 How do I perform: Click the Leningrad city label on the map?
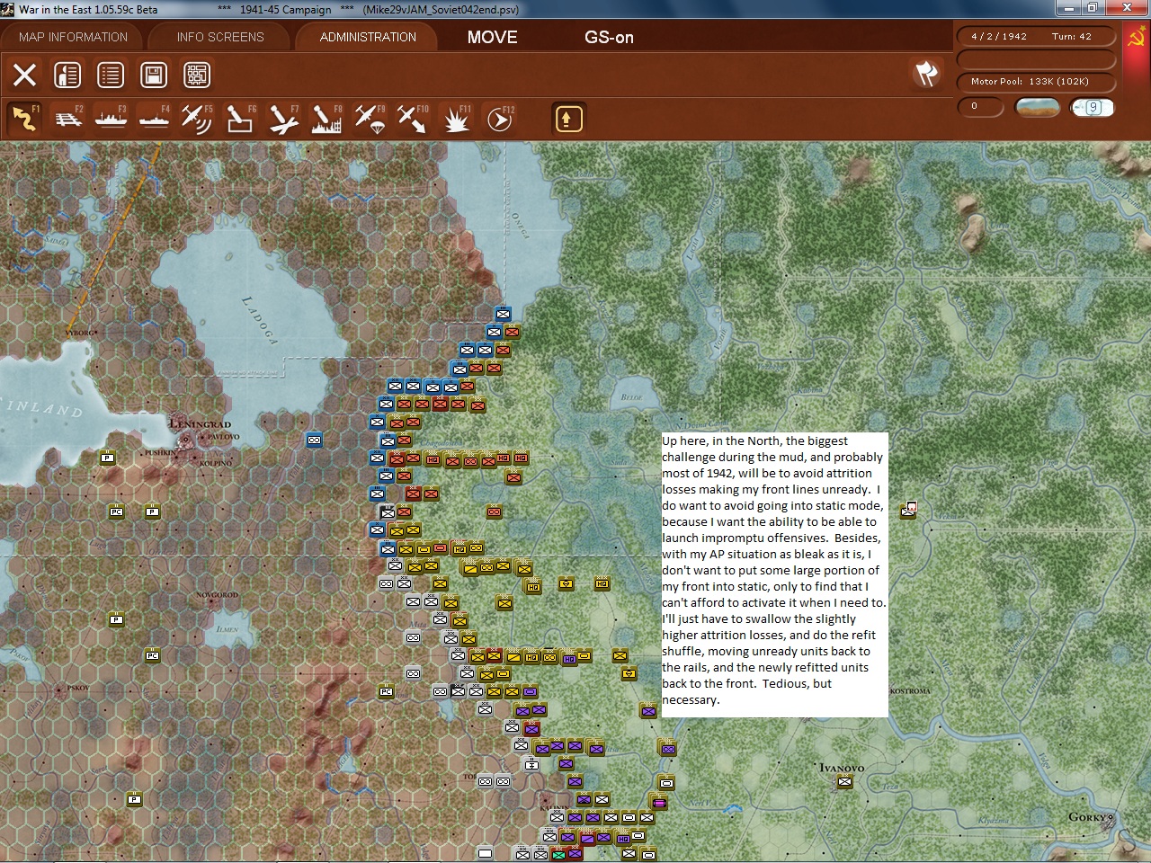pos(201,423)
